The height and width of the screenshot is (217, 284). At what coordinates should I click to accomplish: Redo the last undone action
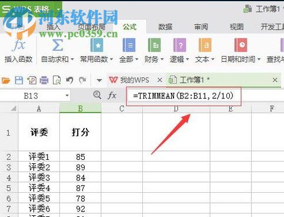point(82,80)
